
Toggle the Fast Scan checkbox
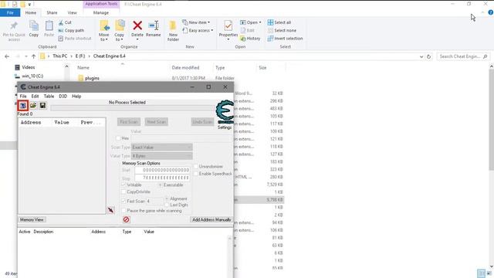click(x=124, y=201)
